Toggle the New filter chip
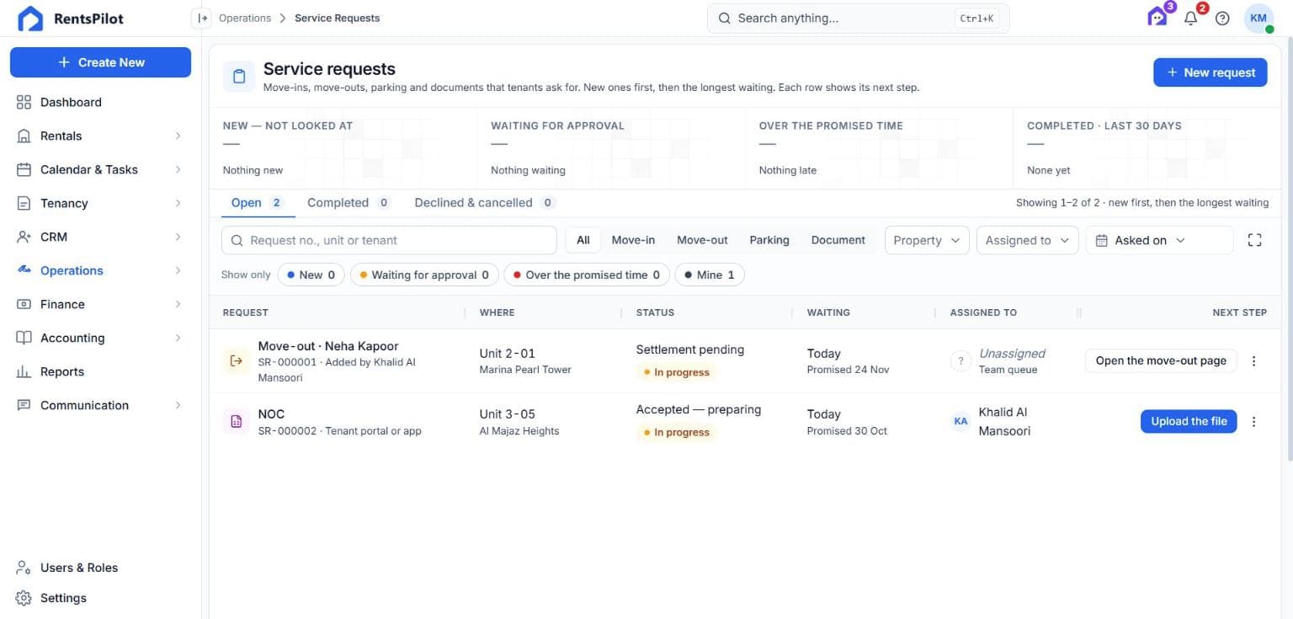 click(311, 275)
